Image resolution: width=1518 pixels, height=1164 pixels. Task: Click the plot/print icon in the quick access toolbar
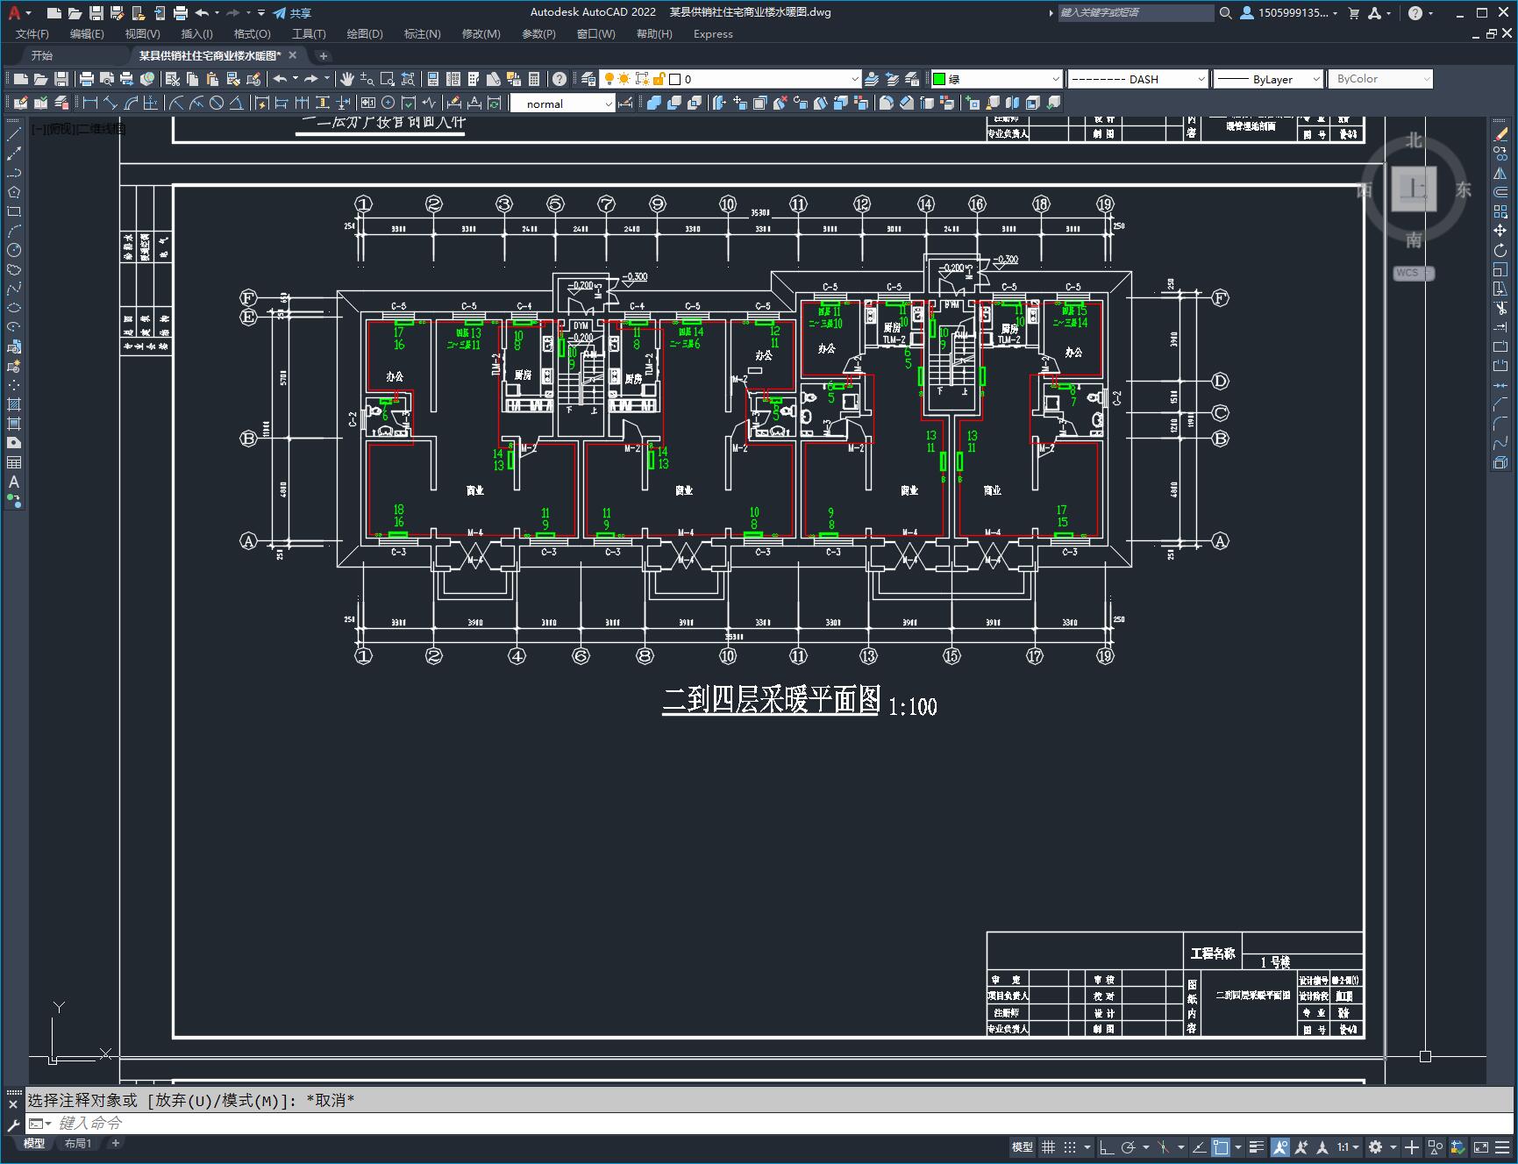(x=180, y=13)
